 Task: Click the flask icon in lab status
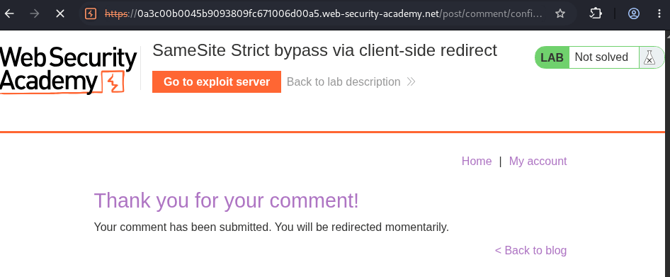(x=649, y=57)
